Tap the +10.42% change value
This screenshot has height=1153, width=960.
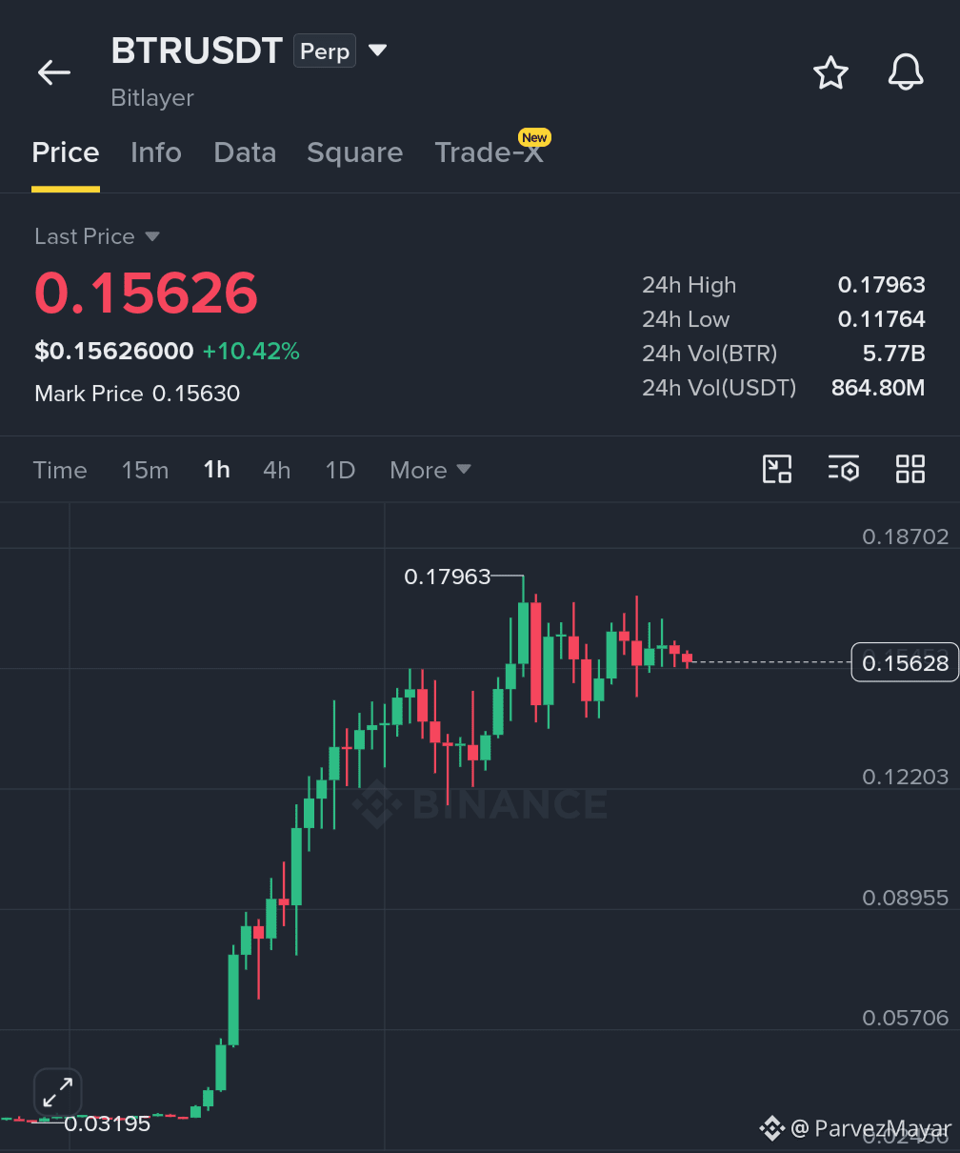[250, 352]
